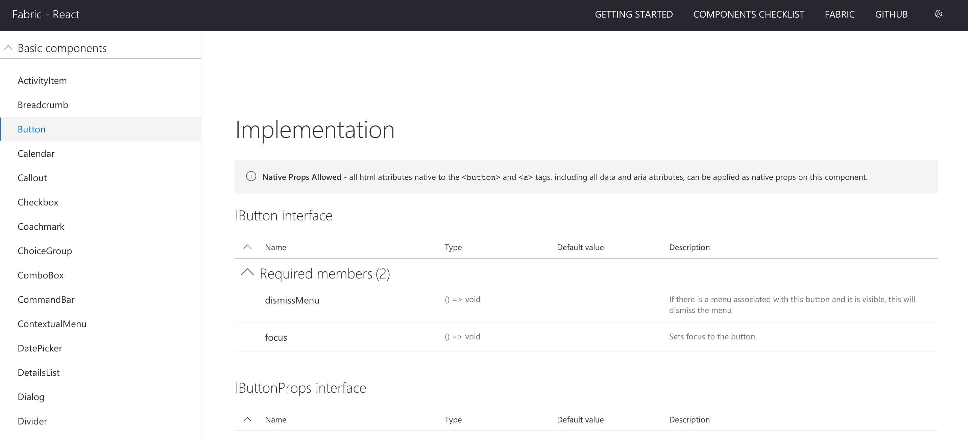
Task: Collapse all groups in IButton table header
Action: (x=247, y=247)
